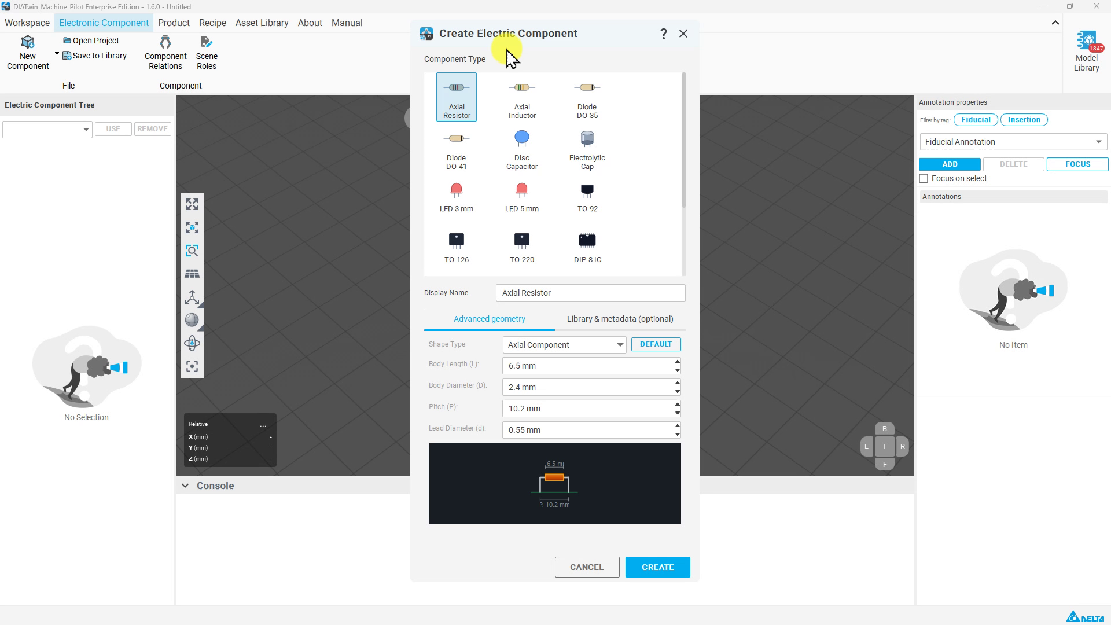Open the Workspace menu
Image resolution: width=1111 pixels, height=625 pixels.
pyautogui.click(x=27, y=23)
